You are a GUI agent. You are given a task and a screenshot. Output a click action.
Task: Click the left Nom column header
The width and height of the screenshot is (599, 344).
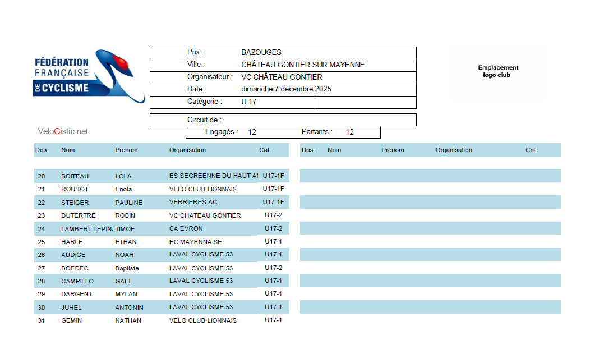pos(68,150)
